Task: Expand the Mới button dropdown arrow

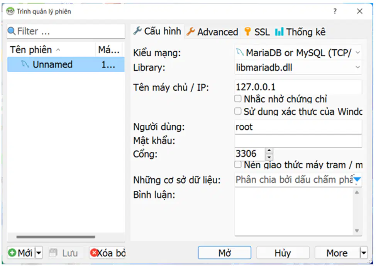Action: point(39,252)
